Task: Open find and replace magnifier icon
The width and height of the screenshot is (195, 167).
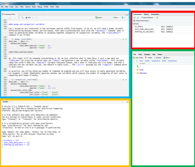Action: pyautogui.click(x=22, y=18)
